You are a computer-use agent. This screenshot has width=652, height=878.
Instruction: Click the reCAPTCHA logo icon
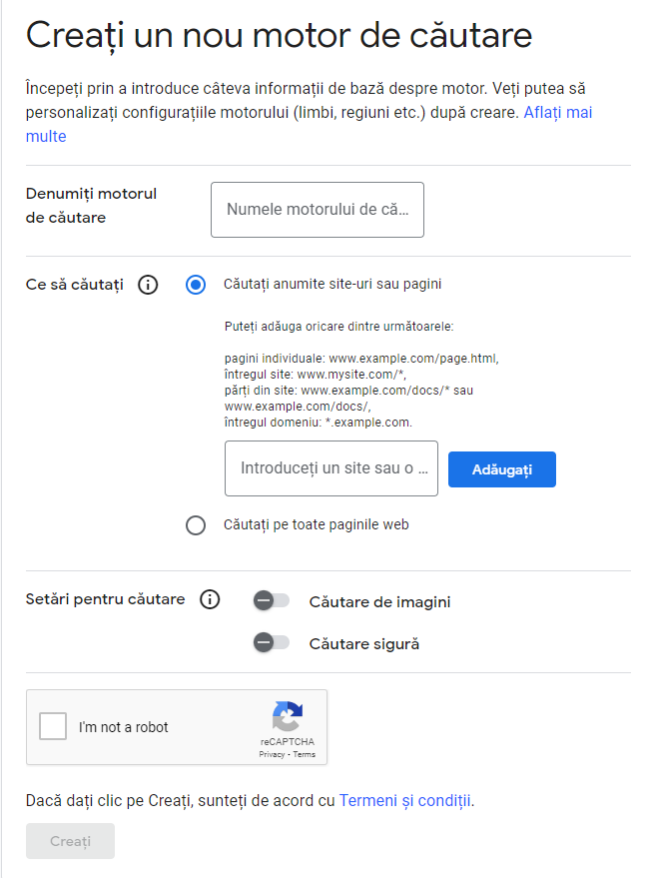click(x=288, y=717)
